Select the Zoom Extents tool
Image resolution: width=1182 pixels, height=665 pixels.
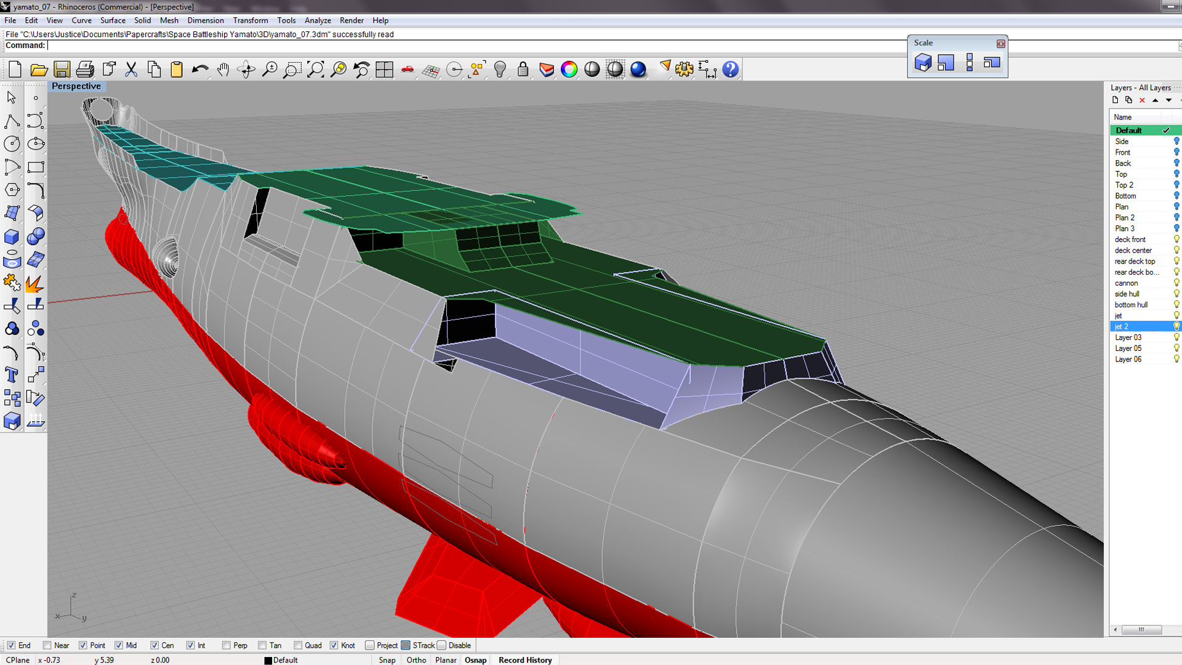[x=315, y=70]
